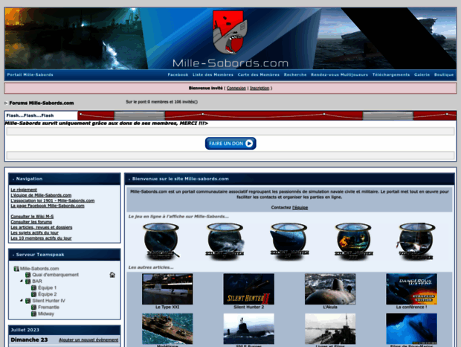Image resolution: width=461 pixels, height=347 pixels.
Task: Click the BAR channel icon
Action: pos(28,281)
